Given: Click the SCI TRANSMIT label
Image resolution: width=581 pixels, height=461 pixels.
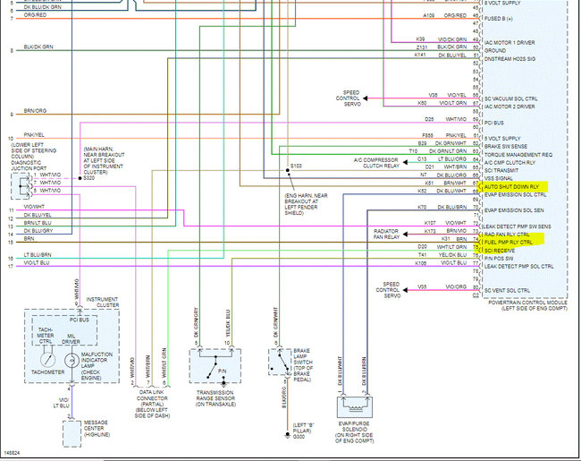Looking at the screenshot, I should tap(501, 171).
